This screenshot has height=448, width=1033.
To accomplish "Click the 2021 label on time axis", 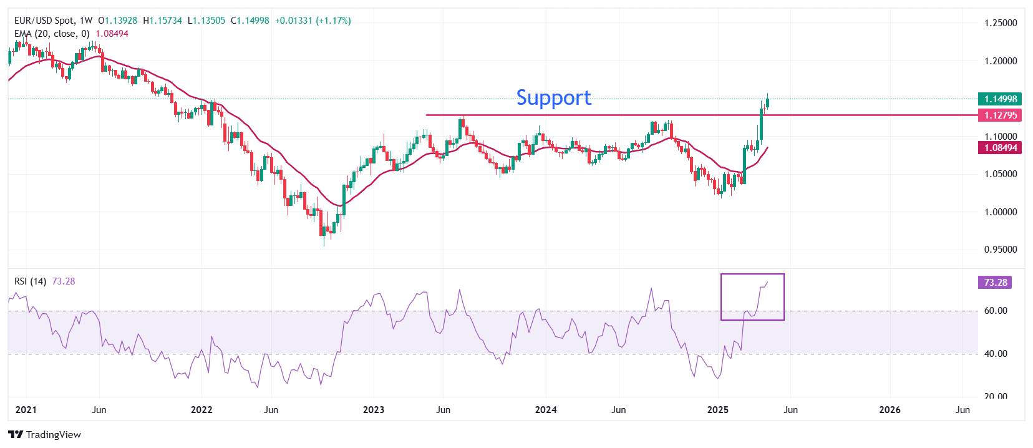I will pyautogui.click(x=26, y=410).
